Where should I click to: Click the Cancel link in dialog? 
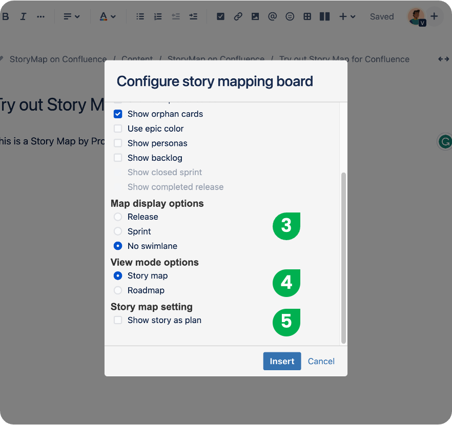(x=321, y=361)
